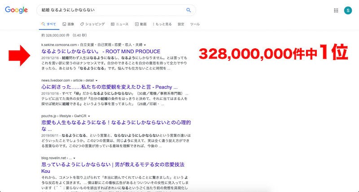Click the search magnifier icon in search box
The height and width of the screenshot is (192, 359).
tap(188, 10)
